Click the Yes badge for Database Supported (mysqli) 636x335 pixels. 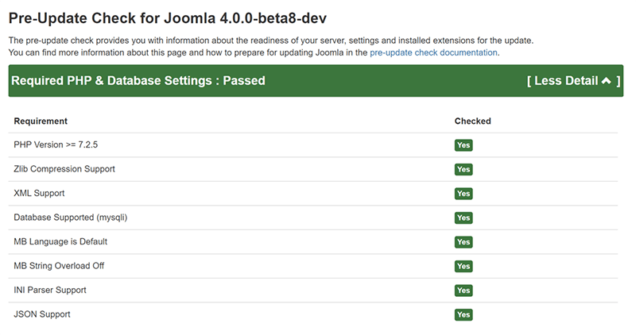tap(463, 218)
